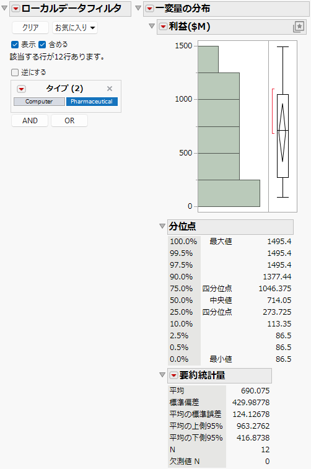Click the 平均 value 690.075
Screen dimensions: 311x469
(x=255, y=391)
